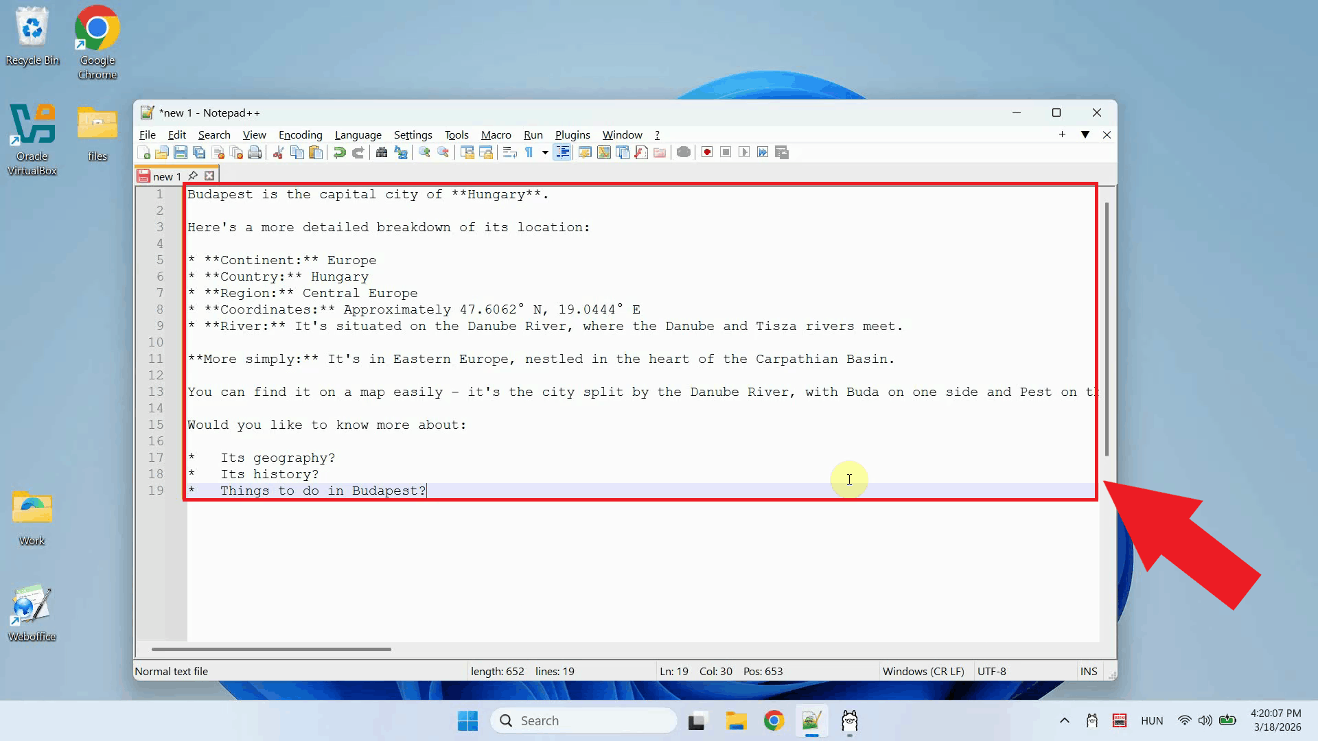Viewport: 1318px width, 741px height.
Task: Close the new 1 document tab
Action: (x=209, y=176)
